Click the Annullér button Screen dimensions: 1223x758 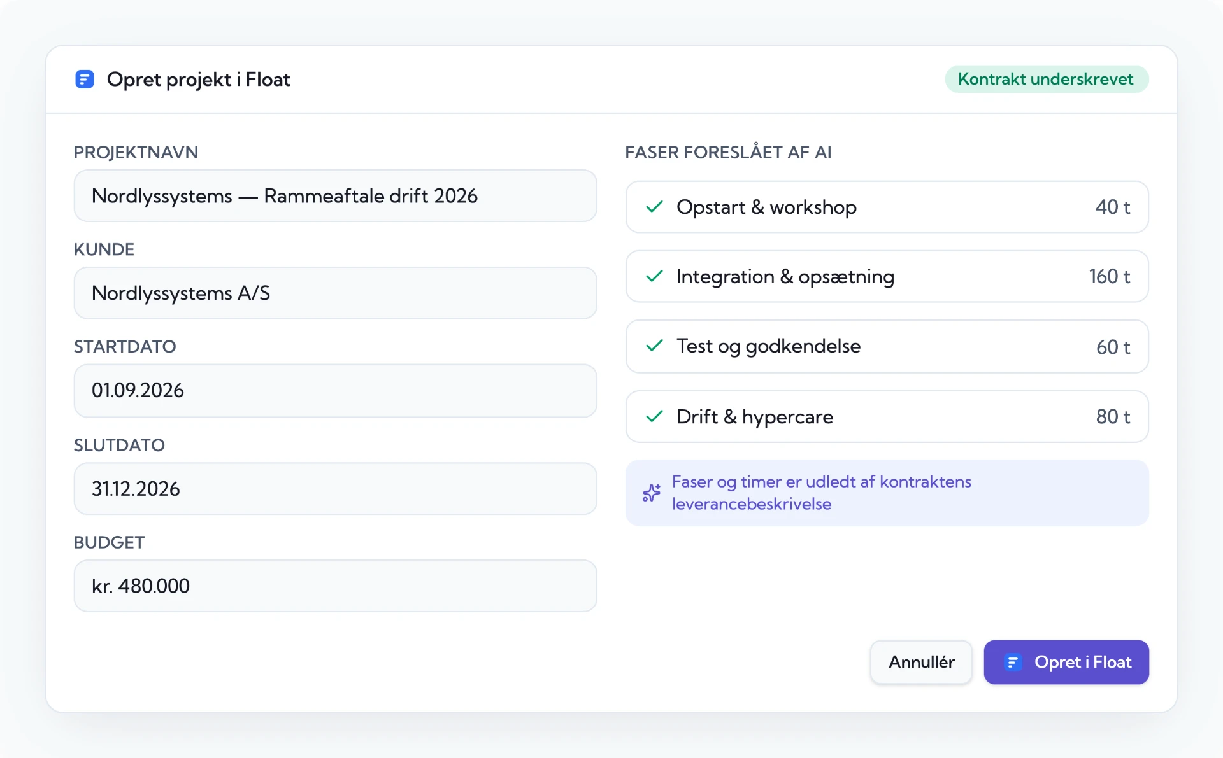click(921, 663)
